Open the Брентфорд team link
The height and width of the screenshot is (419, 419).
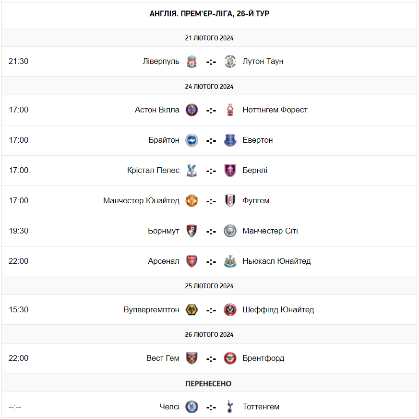coord(263,358)
